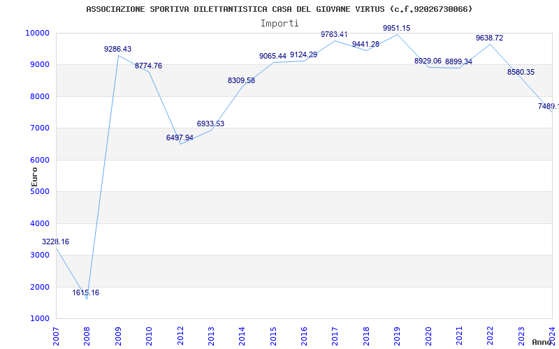Click data label 9124.29 for 2016

coord(303,55)
